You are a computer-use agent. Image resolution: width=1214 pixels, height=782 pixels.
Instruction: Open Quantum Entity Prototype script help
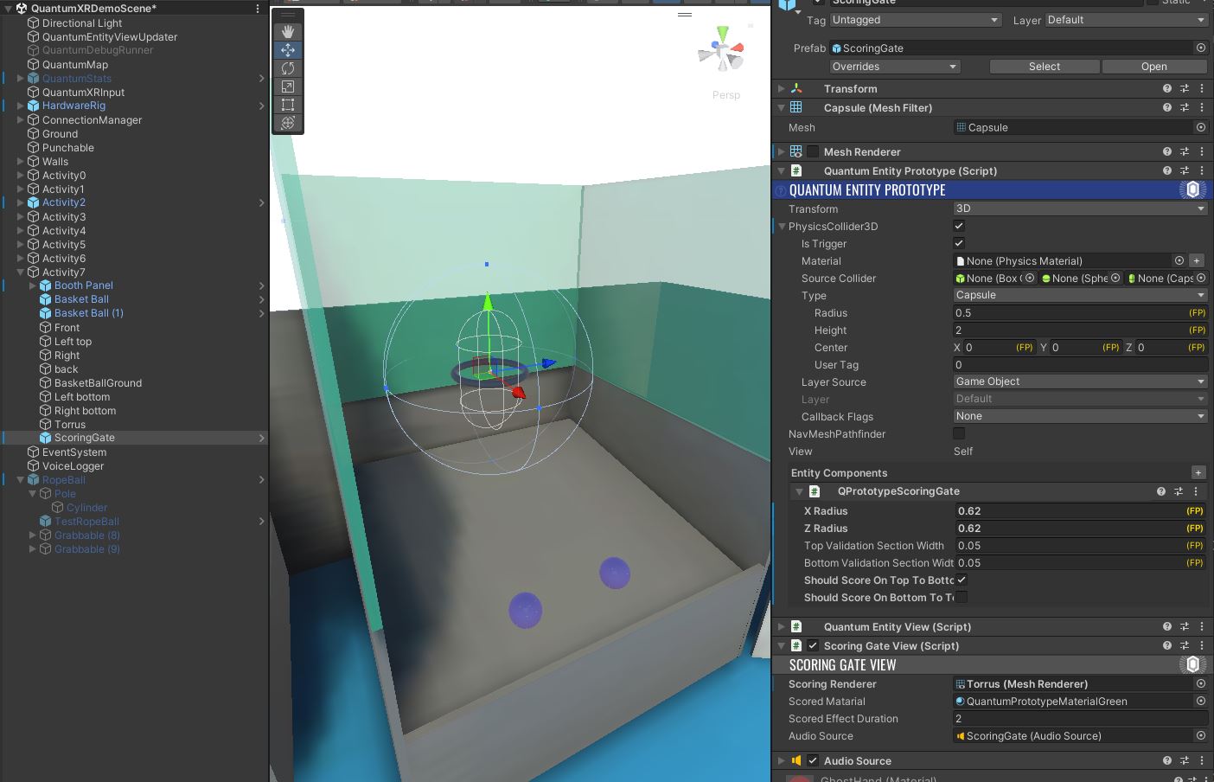coord(1167,170)
